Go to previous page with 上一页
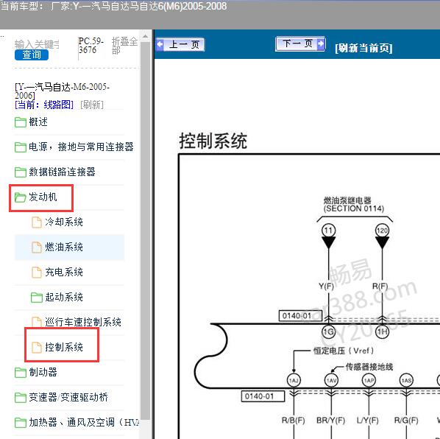Viewport: 440px width, 439px height. [180, 44]
